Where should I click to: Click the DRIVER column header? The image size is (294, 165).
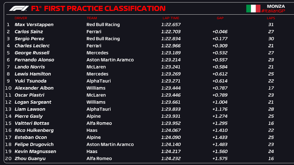coord(21,18)
